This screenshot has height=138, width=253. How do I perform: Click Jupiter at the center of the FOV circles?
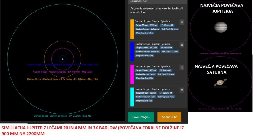pos(63,59)
